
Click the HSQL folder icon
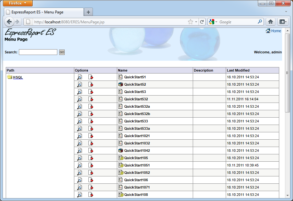pyautogui.click(x=10, y=77)
